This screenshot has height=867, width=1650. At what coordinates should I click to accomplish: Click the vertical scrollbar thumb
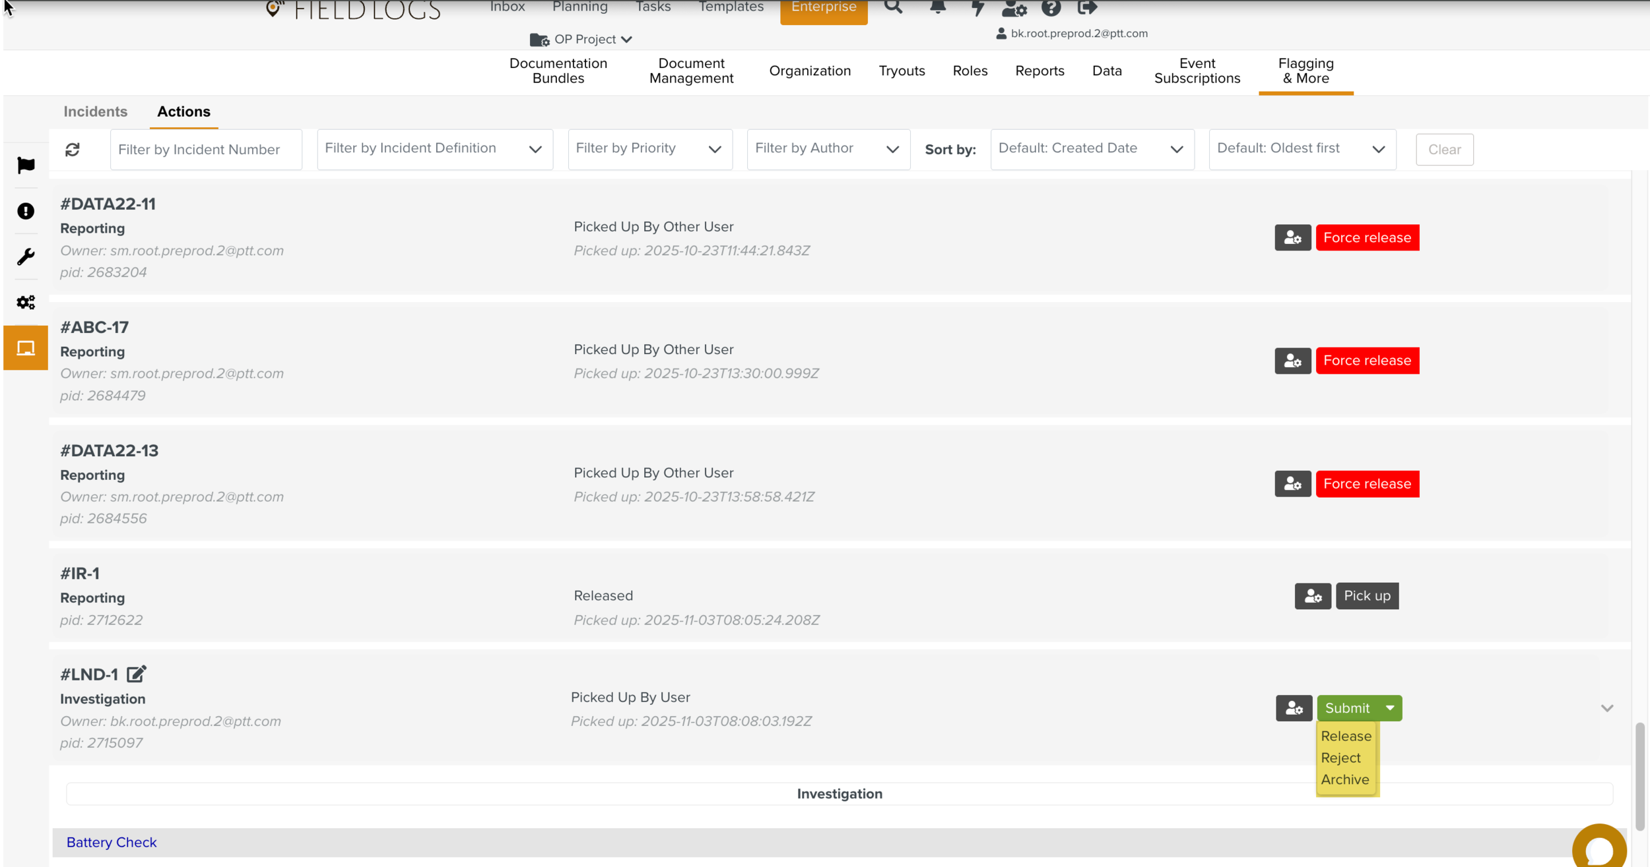[x=1639, y=777]
